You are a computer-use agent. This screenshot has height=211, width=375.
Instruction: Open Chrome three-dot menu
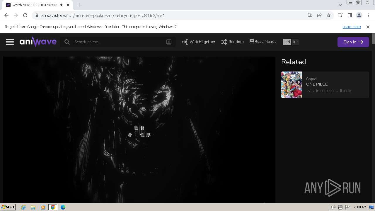point(369,15)
